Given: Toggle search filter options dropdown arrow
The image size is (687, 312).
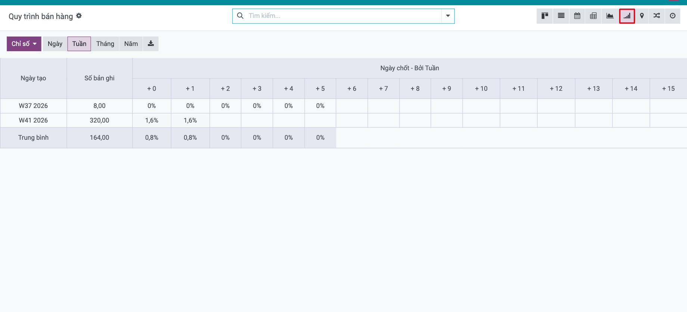Looking at the screenshot, I should pos(448,16).
